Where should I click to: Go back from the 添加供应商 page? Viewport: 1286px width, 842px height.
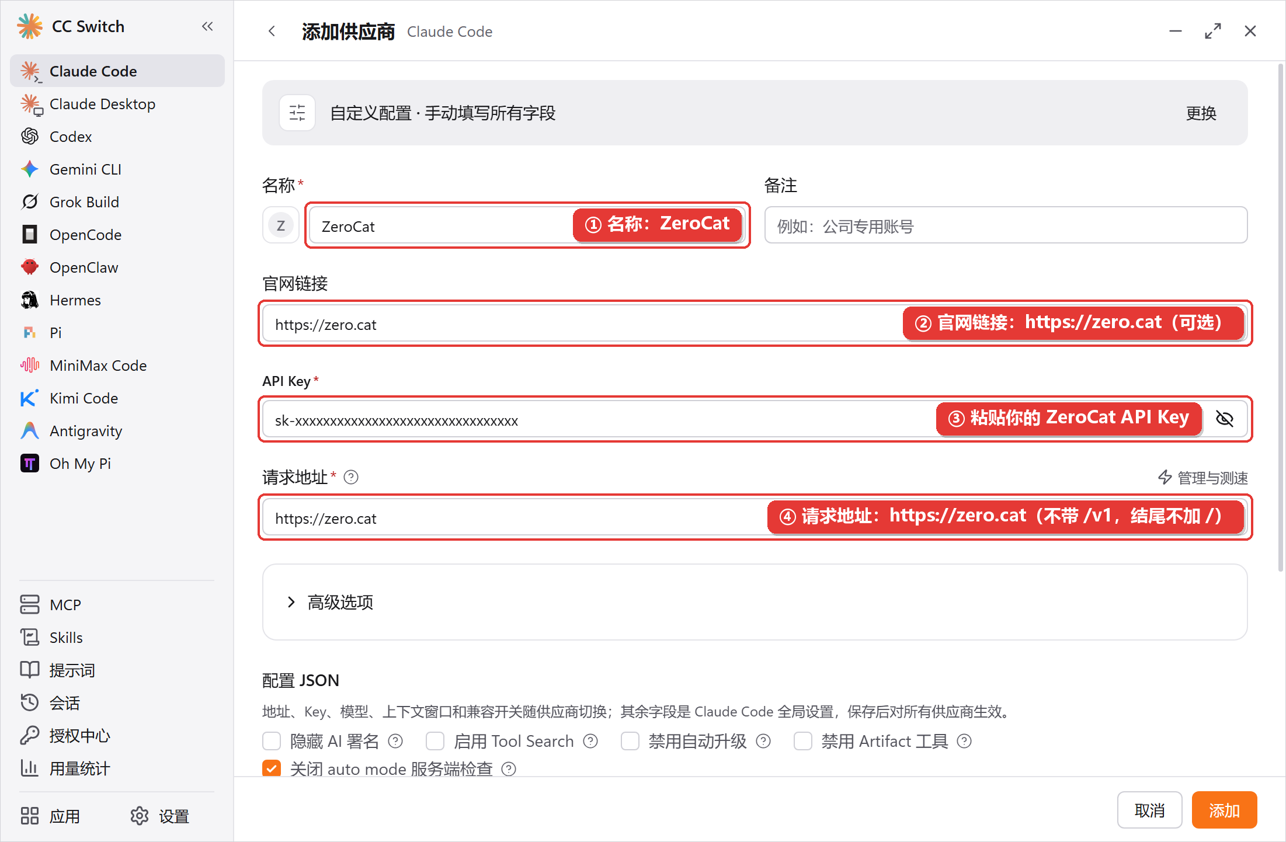(272, 31)
